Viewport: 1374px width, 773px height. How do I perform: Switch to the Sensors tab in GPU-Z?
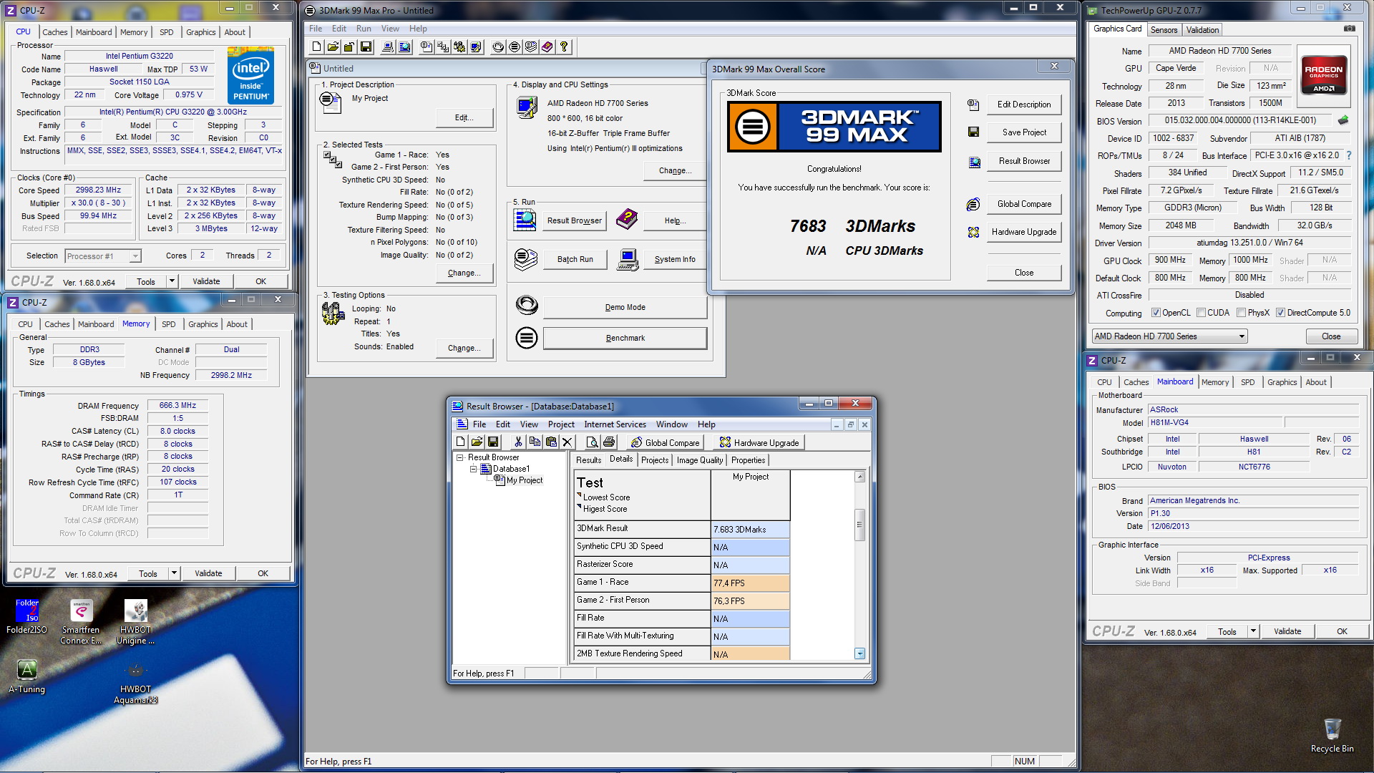1164,30
